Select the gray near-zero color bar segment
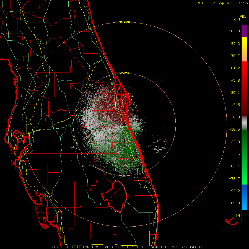The width and height of the screenshot is (249, 249). pos(244,123)
